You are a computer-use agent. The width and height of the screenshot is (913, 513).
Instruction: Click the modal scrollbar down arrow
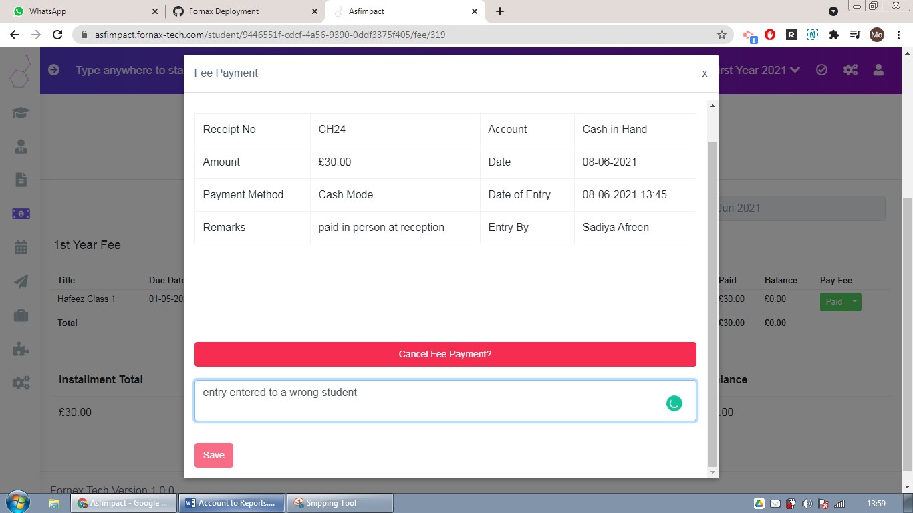(x=712, y=472)
